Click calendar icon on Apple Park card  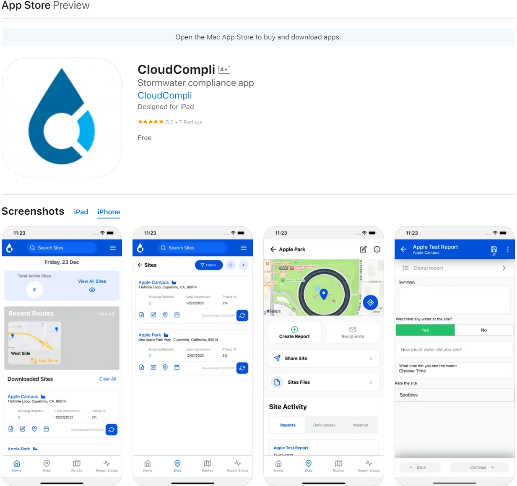(x=177, y=367)
